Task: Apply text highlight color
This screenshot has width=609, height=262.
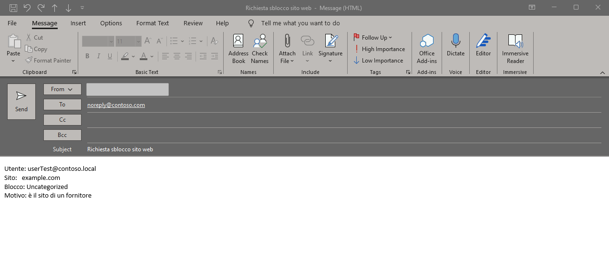Action: tap(124, 56)
